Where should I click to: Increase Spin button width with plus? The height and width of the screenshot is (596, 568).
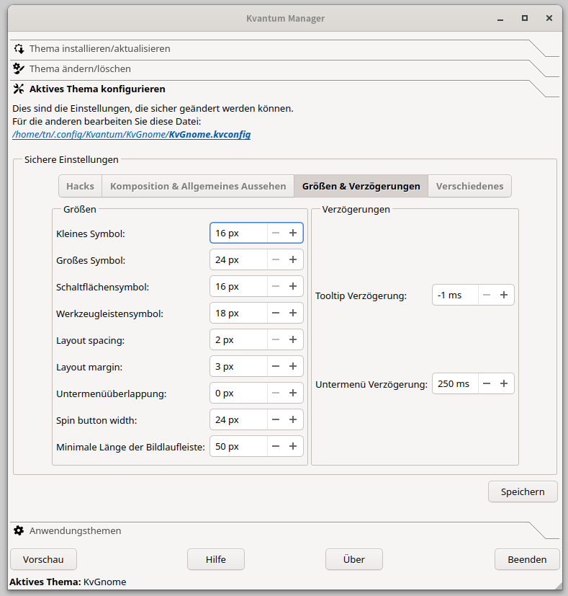point(293,419)
